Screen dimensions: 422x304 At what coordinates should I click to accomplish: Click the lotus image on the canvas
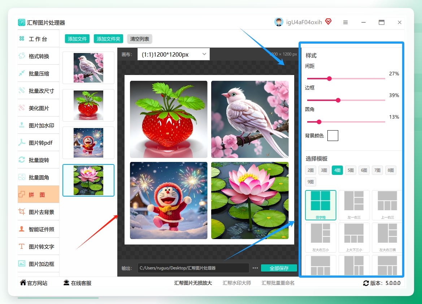tap(250, 201)
